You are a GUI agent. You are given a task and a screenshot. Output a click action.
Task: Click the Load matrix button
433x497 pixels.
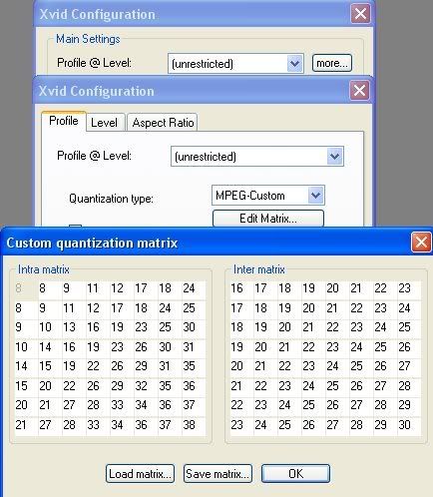point(140,473)
